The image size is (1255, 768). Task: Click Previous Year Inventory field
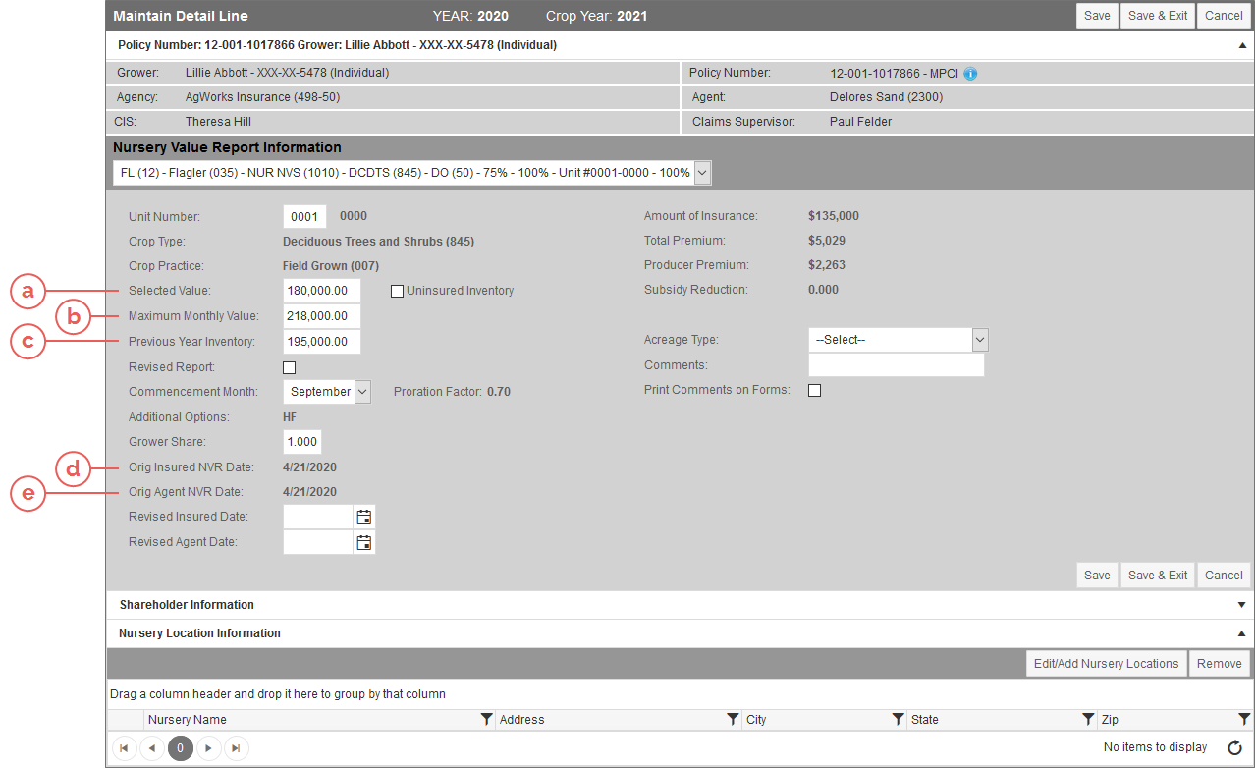point(322,342)
